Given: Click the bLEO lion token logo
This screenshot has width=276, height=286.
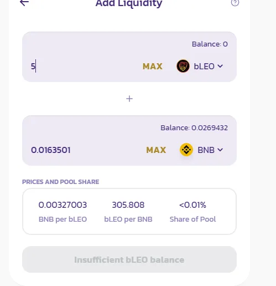Looking at the screenshot, I should [x=183, y=66].
